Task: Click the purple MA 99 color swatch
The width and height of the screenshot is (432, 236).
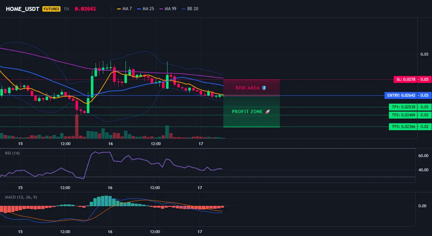Action: pyautogui.click(x=161, y=9)
